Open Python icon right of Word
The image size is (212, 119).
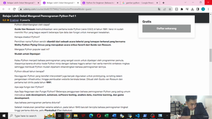[x=122, y=116]
